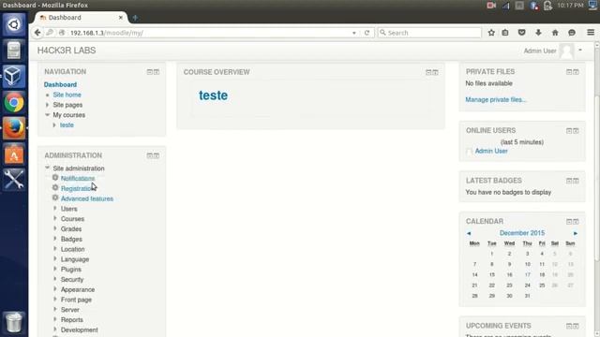Open system clock showing 10:17 PM
Viewport: 600px width, 337px height.
click(570, 6)
